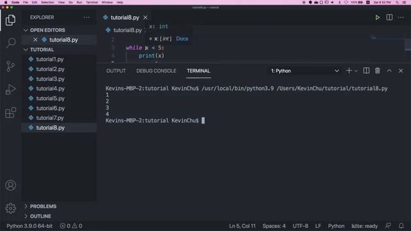
Task: Split the terminal panel
Action: (366, 71)
